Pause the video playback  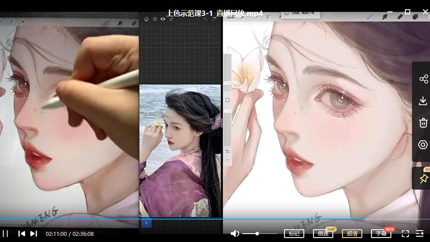click(x=5, y=234)
